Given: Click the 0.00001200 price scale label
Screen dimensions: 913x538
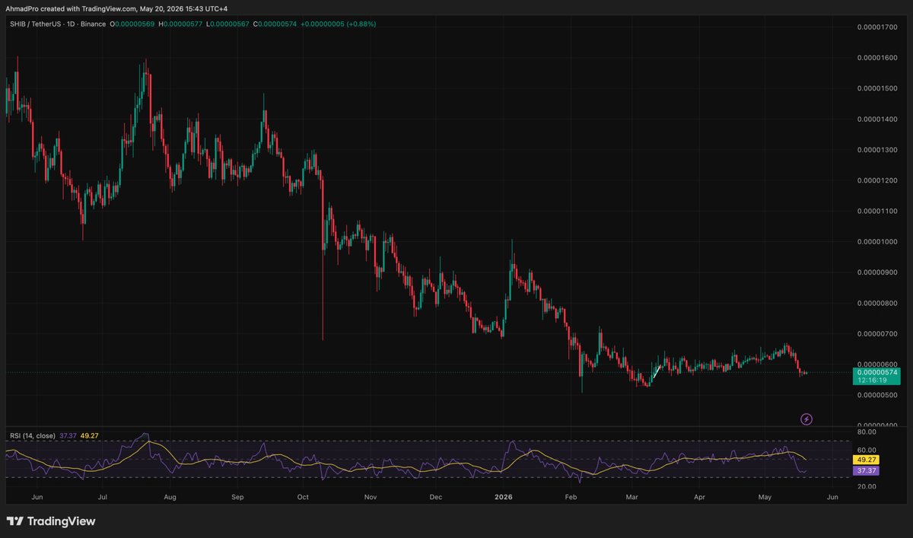Looking at the screenshot, I should tap(878, 180).
